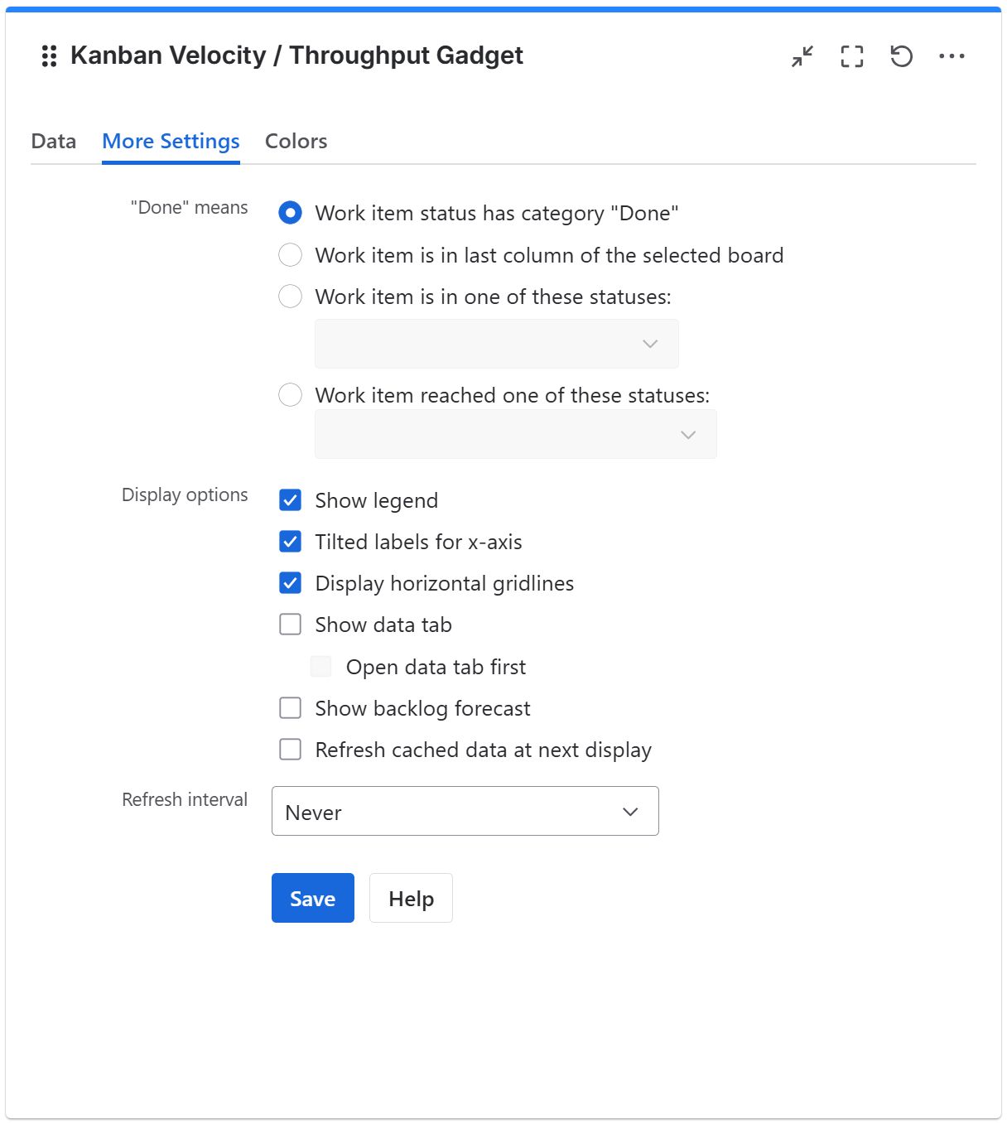Viewport: 1007px width, 1124px height.
Task: Expand the gadget to fullscreen view
Action: (852, 56)
